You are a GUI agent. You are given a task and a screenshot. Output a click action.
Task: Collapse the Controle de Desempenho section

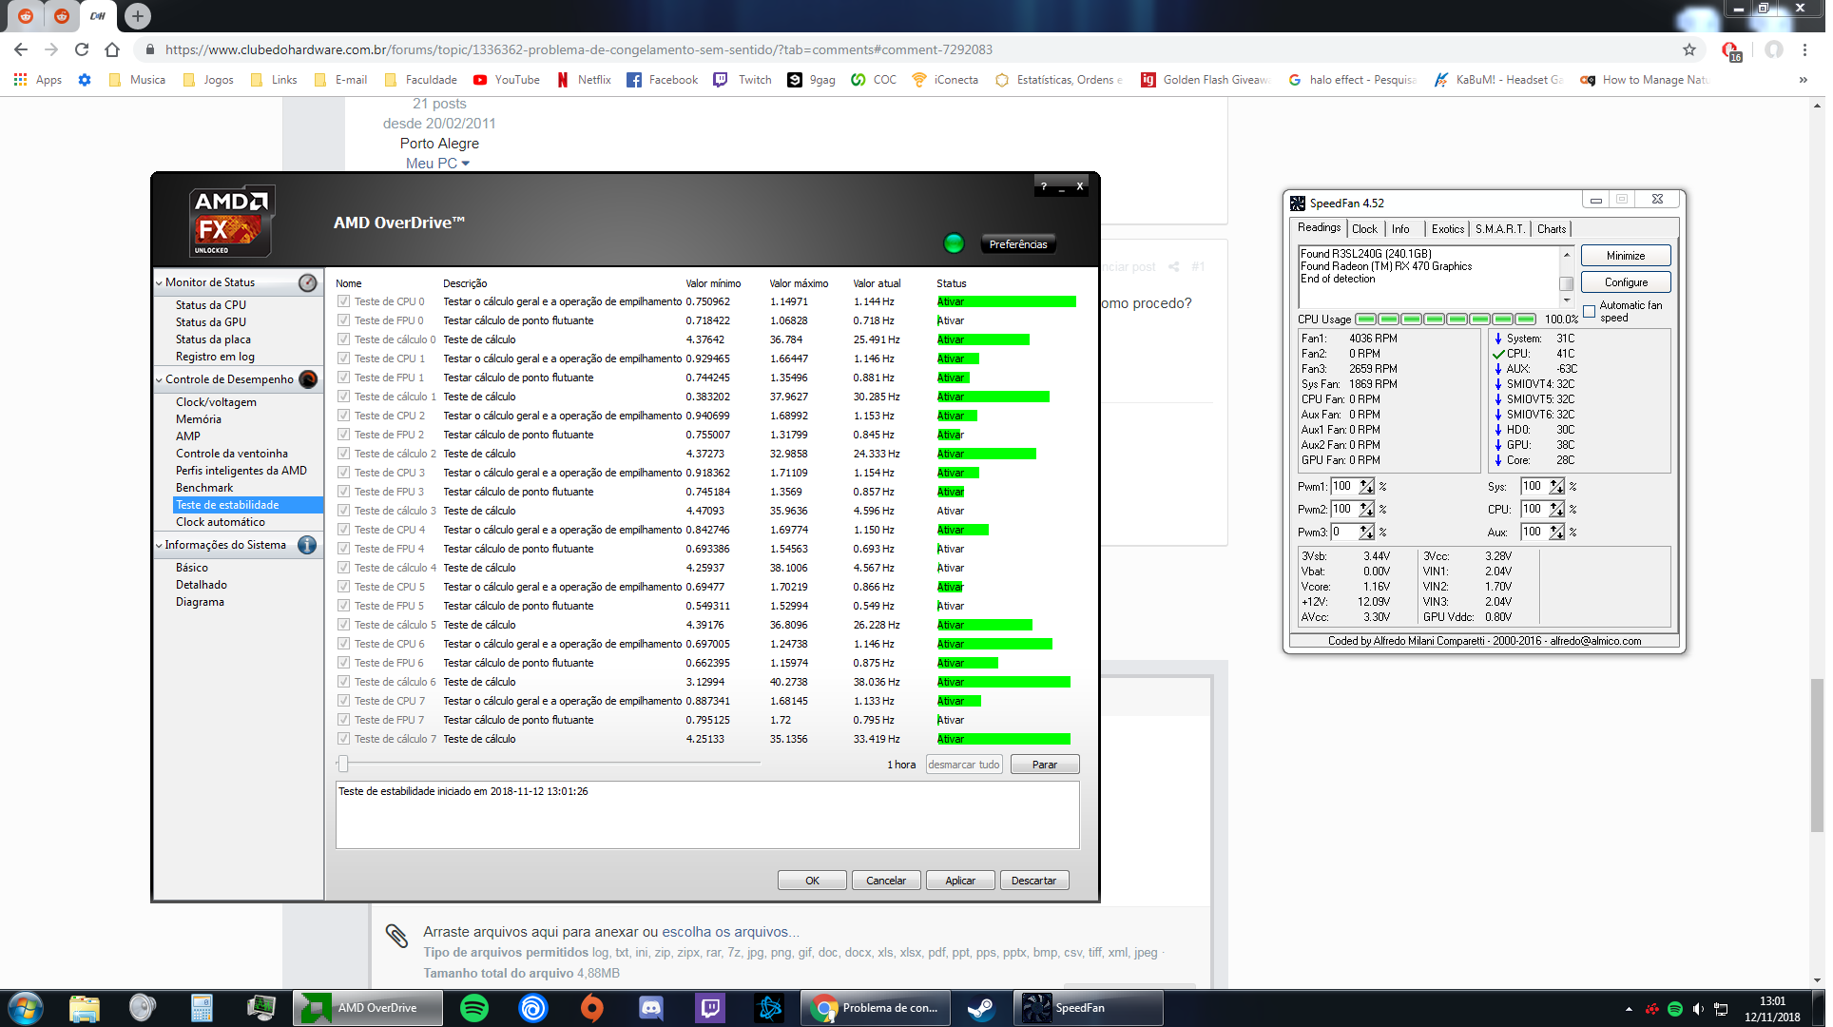pyautogui.click(x=159, y=380)
